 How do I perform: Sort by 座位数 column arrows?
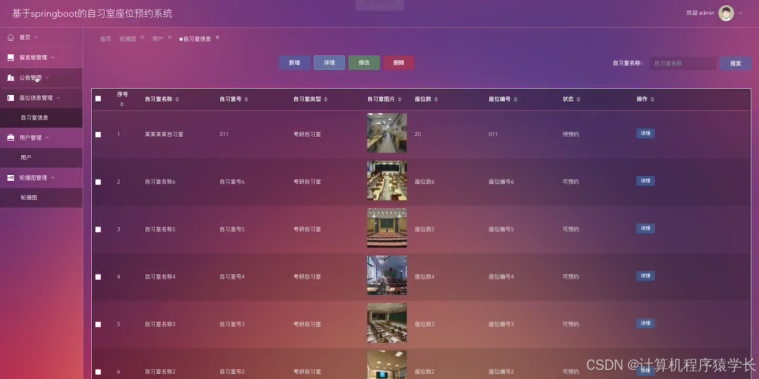point(436,99)
